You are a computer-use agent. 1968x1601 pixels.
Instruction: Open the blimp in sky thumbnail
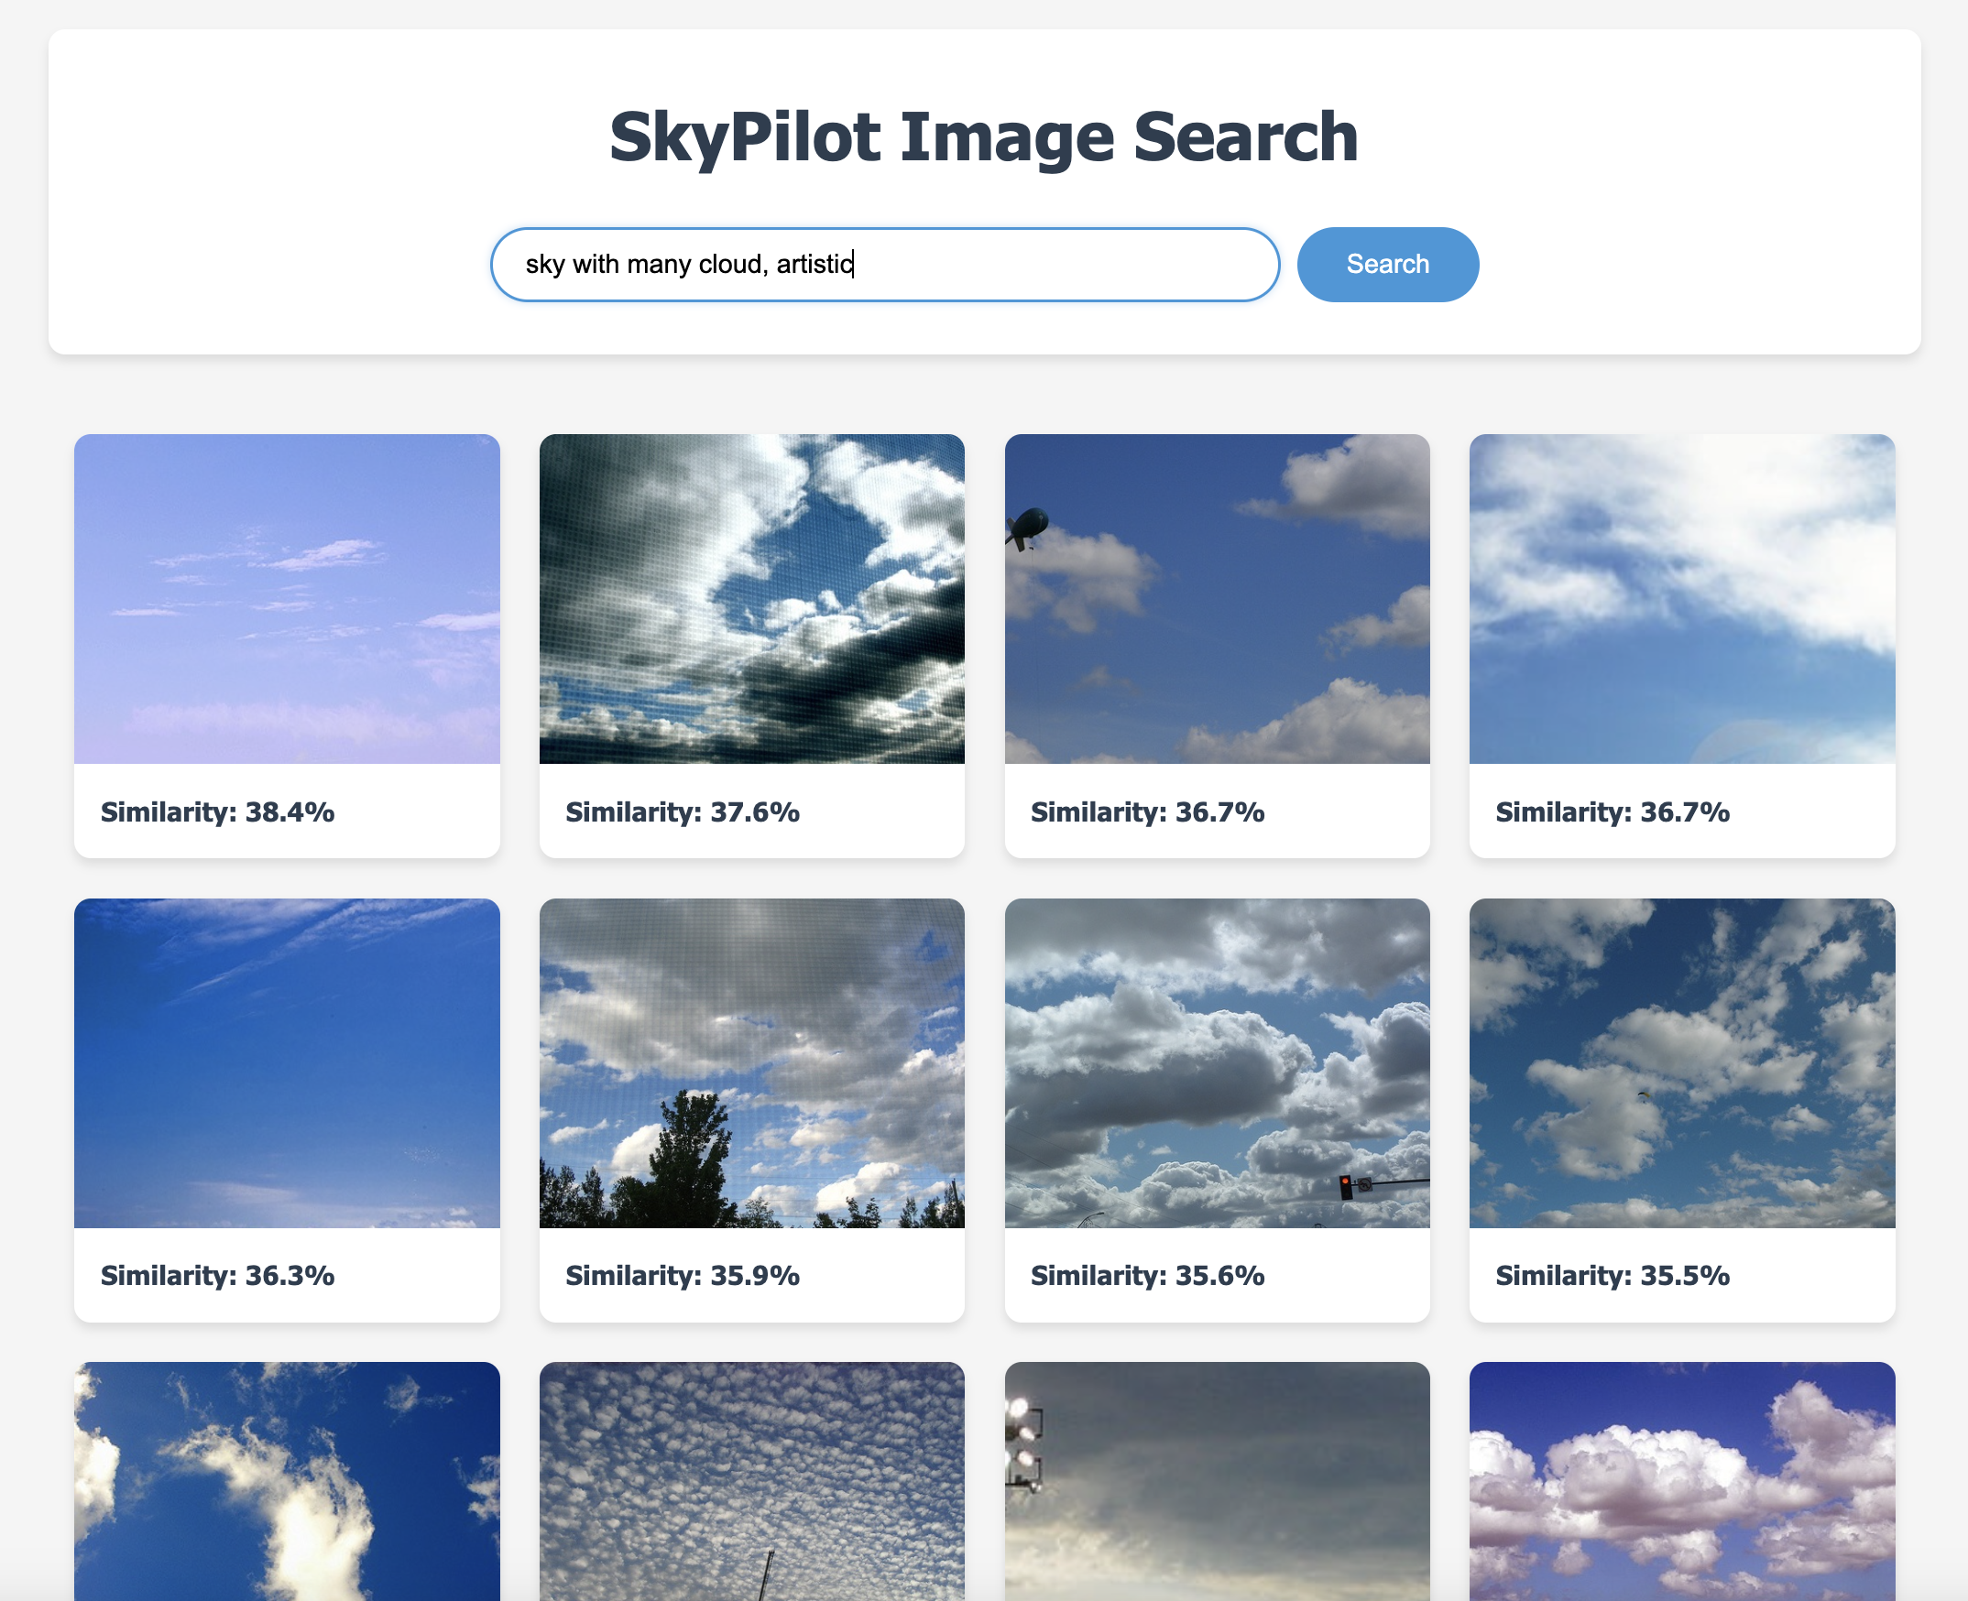(1217, 598)
